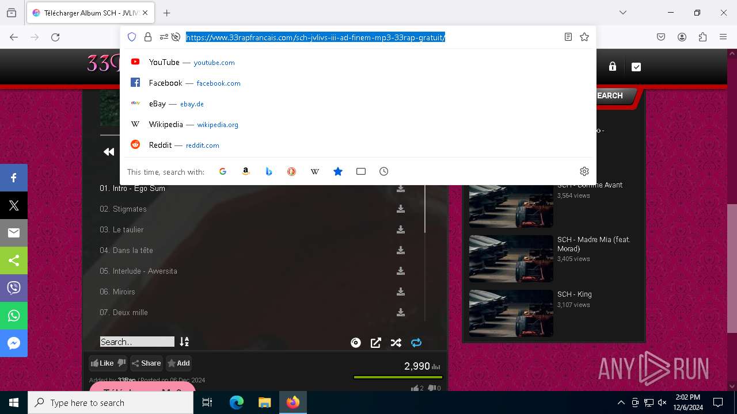
Task: Search within History clock icon
Action: coord(384,171)
